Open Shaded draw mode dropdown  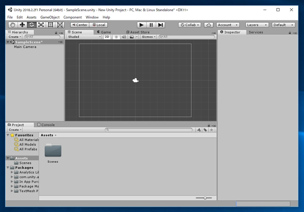tap(84, 37)
